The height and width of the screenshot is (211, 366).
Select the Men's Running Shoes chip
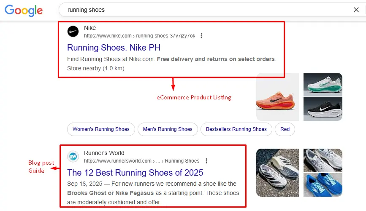[x=168, y=129]
